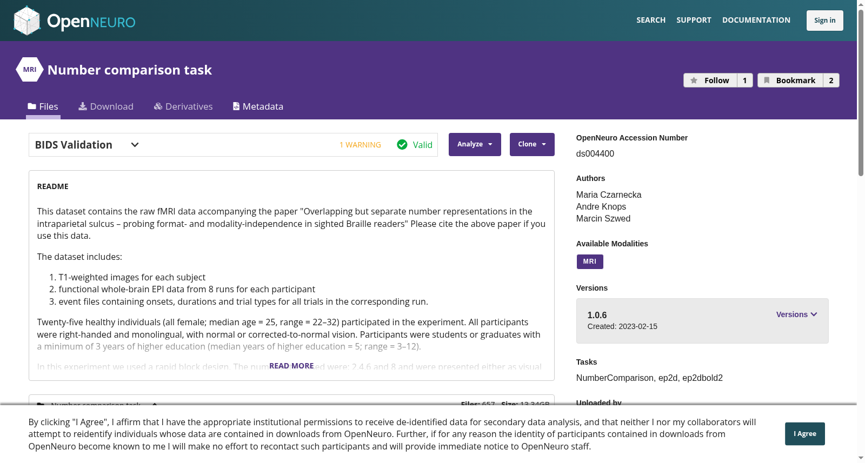Click version number 1.0.6

click(x=597, y=315)
